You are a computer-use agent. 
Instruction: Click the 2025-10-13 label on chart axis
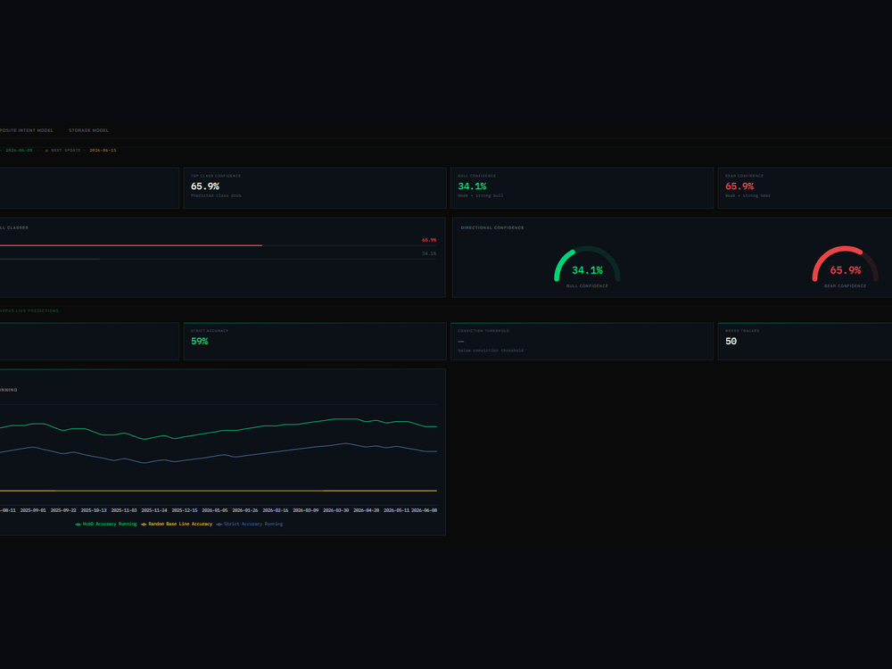94,510
